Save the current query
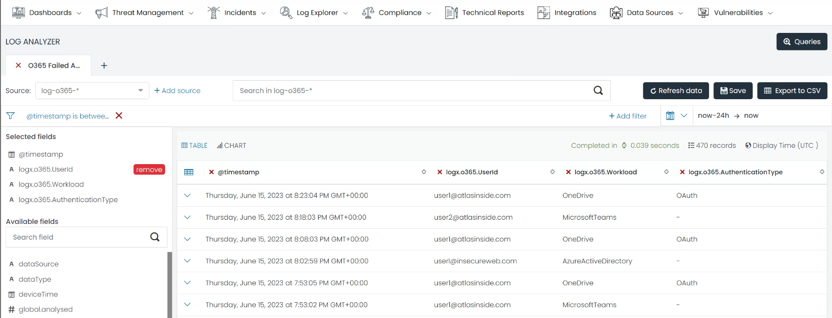The height and width of the screenshot is (318, 832). 733,91
